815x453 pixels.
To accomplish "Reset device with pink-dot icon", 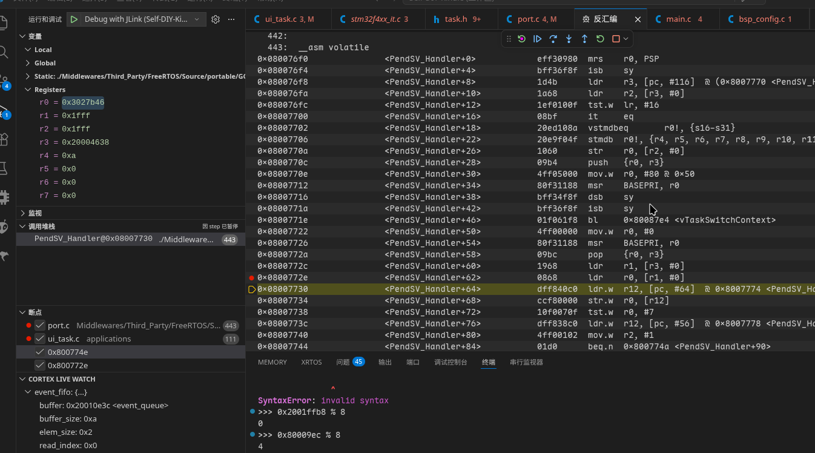I will coord(521,39).
